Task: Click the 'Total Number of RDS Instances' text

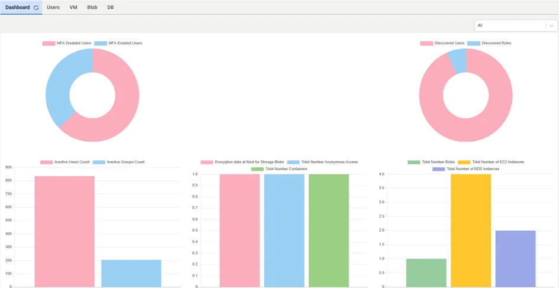Action: tap(473, 169)
